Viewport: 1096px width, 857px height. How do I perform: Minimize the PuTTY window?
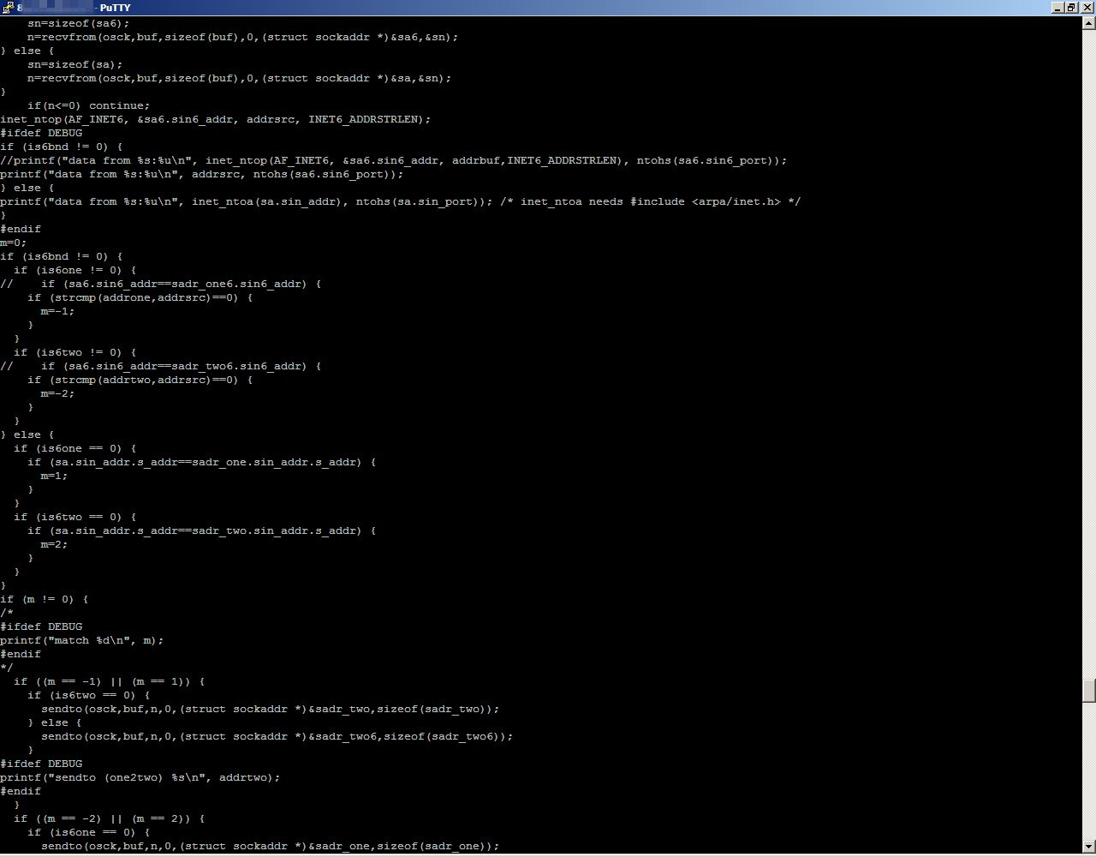[x=1057, y=8]
